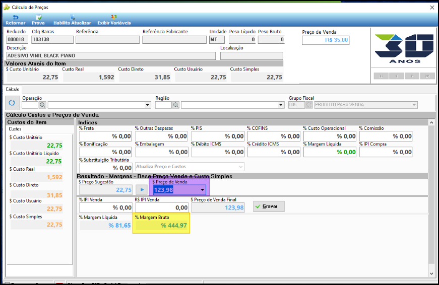439x285 pixels.
Task: Click the scrollbar down arrow
Action: [x=431, y=273]
